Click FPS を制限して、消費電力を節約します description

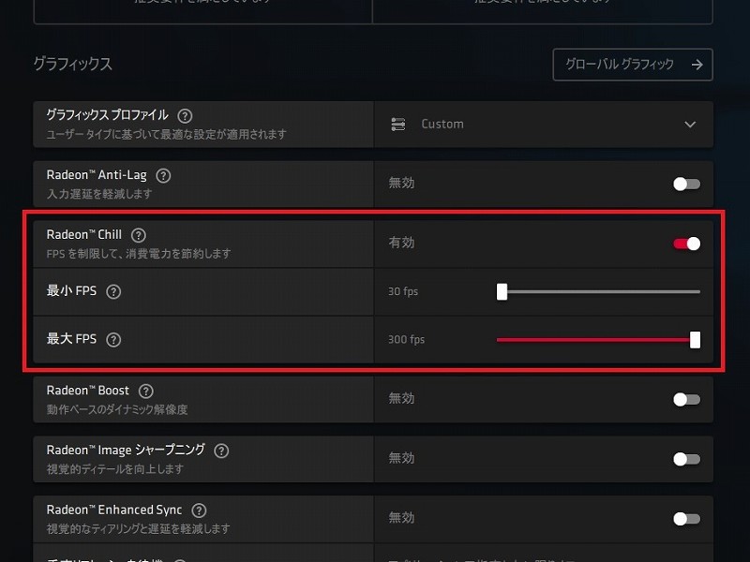point(139,253)
